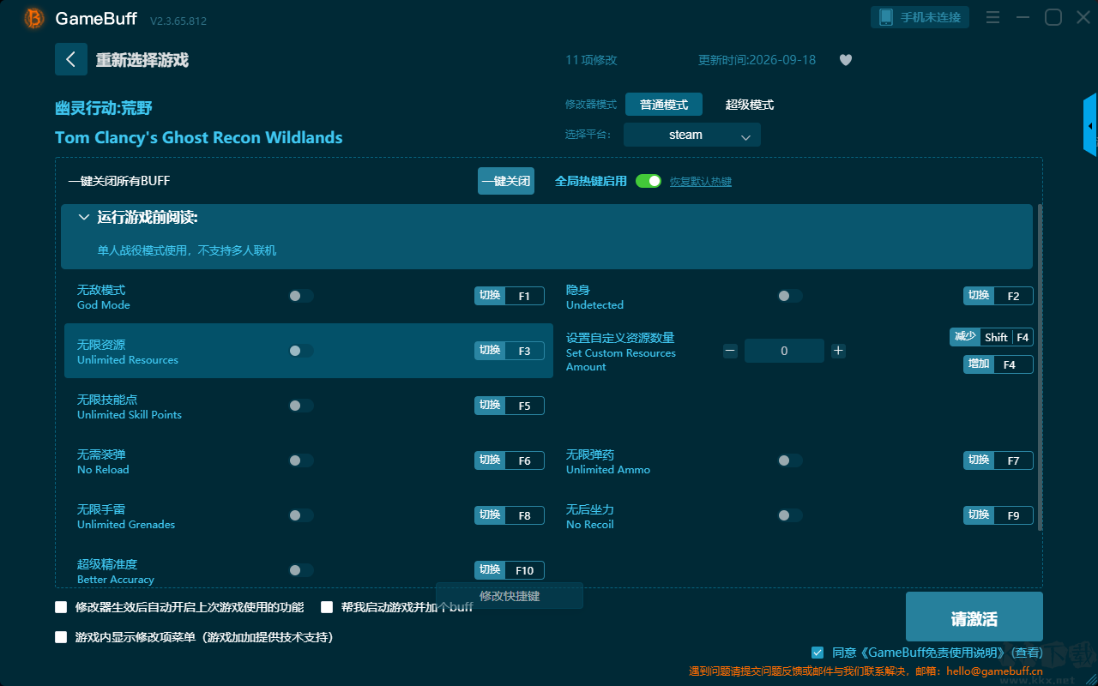The image size is (1098, 686).
Task: Click the vertical scrollbar of cheat list
Action: pos(1041,367)
